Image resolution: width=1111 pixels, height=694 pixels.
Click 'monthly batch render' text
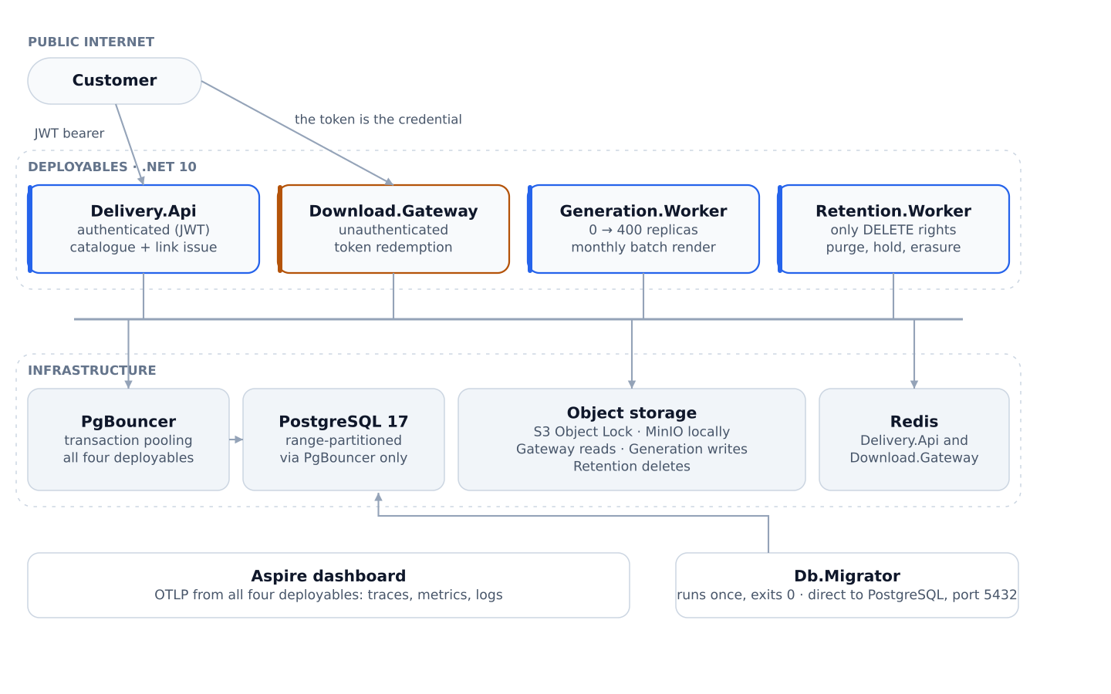[x=643, y=248]
